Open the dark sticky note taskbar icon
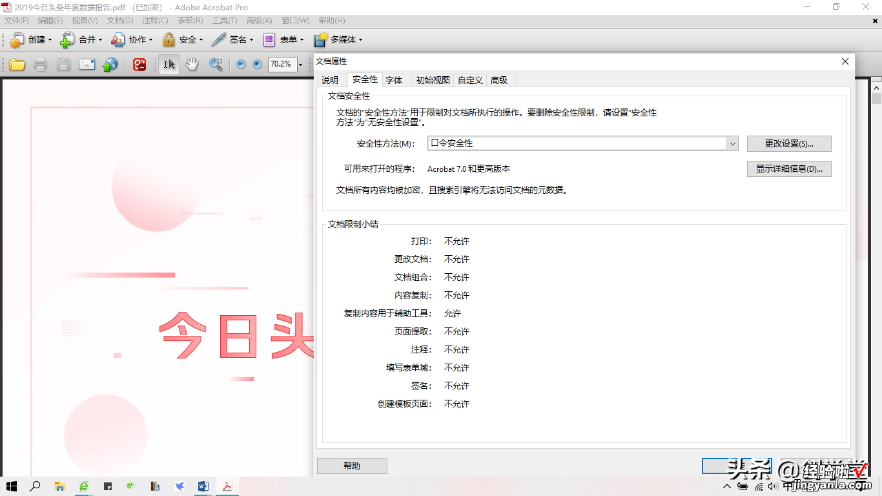Screen dimensions: 882x496 108,486
